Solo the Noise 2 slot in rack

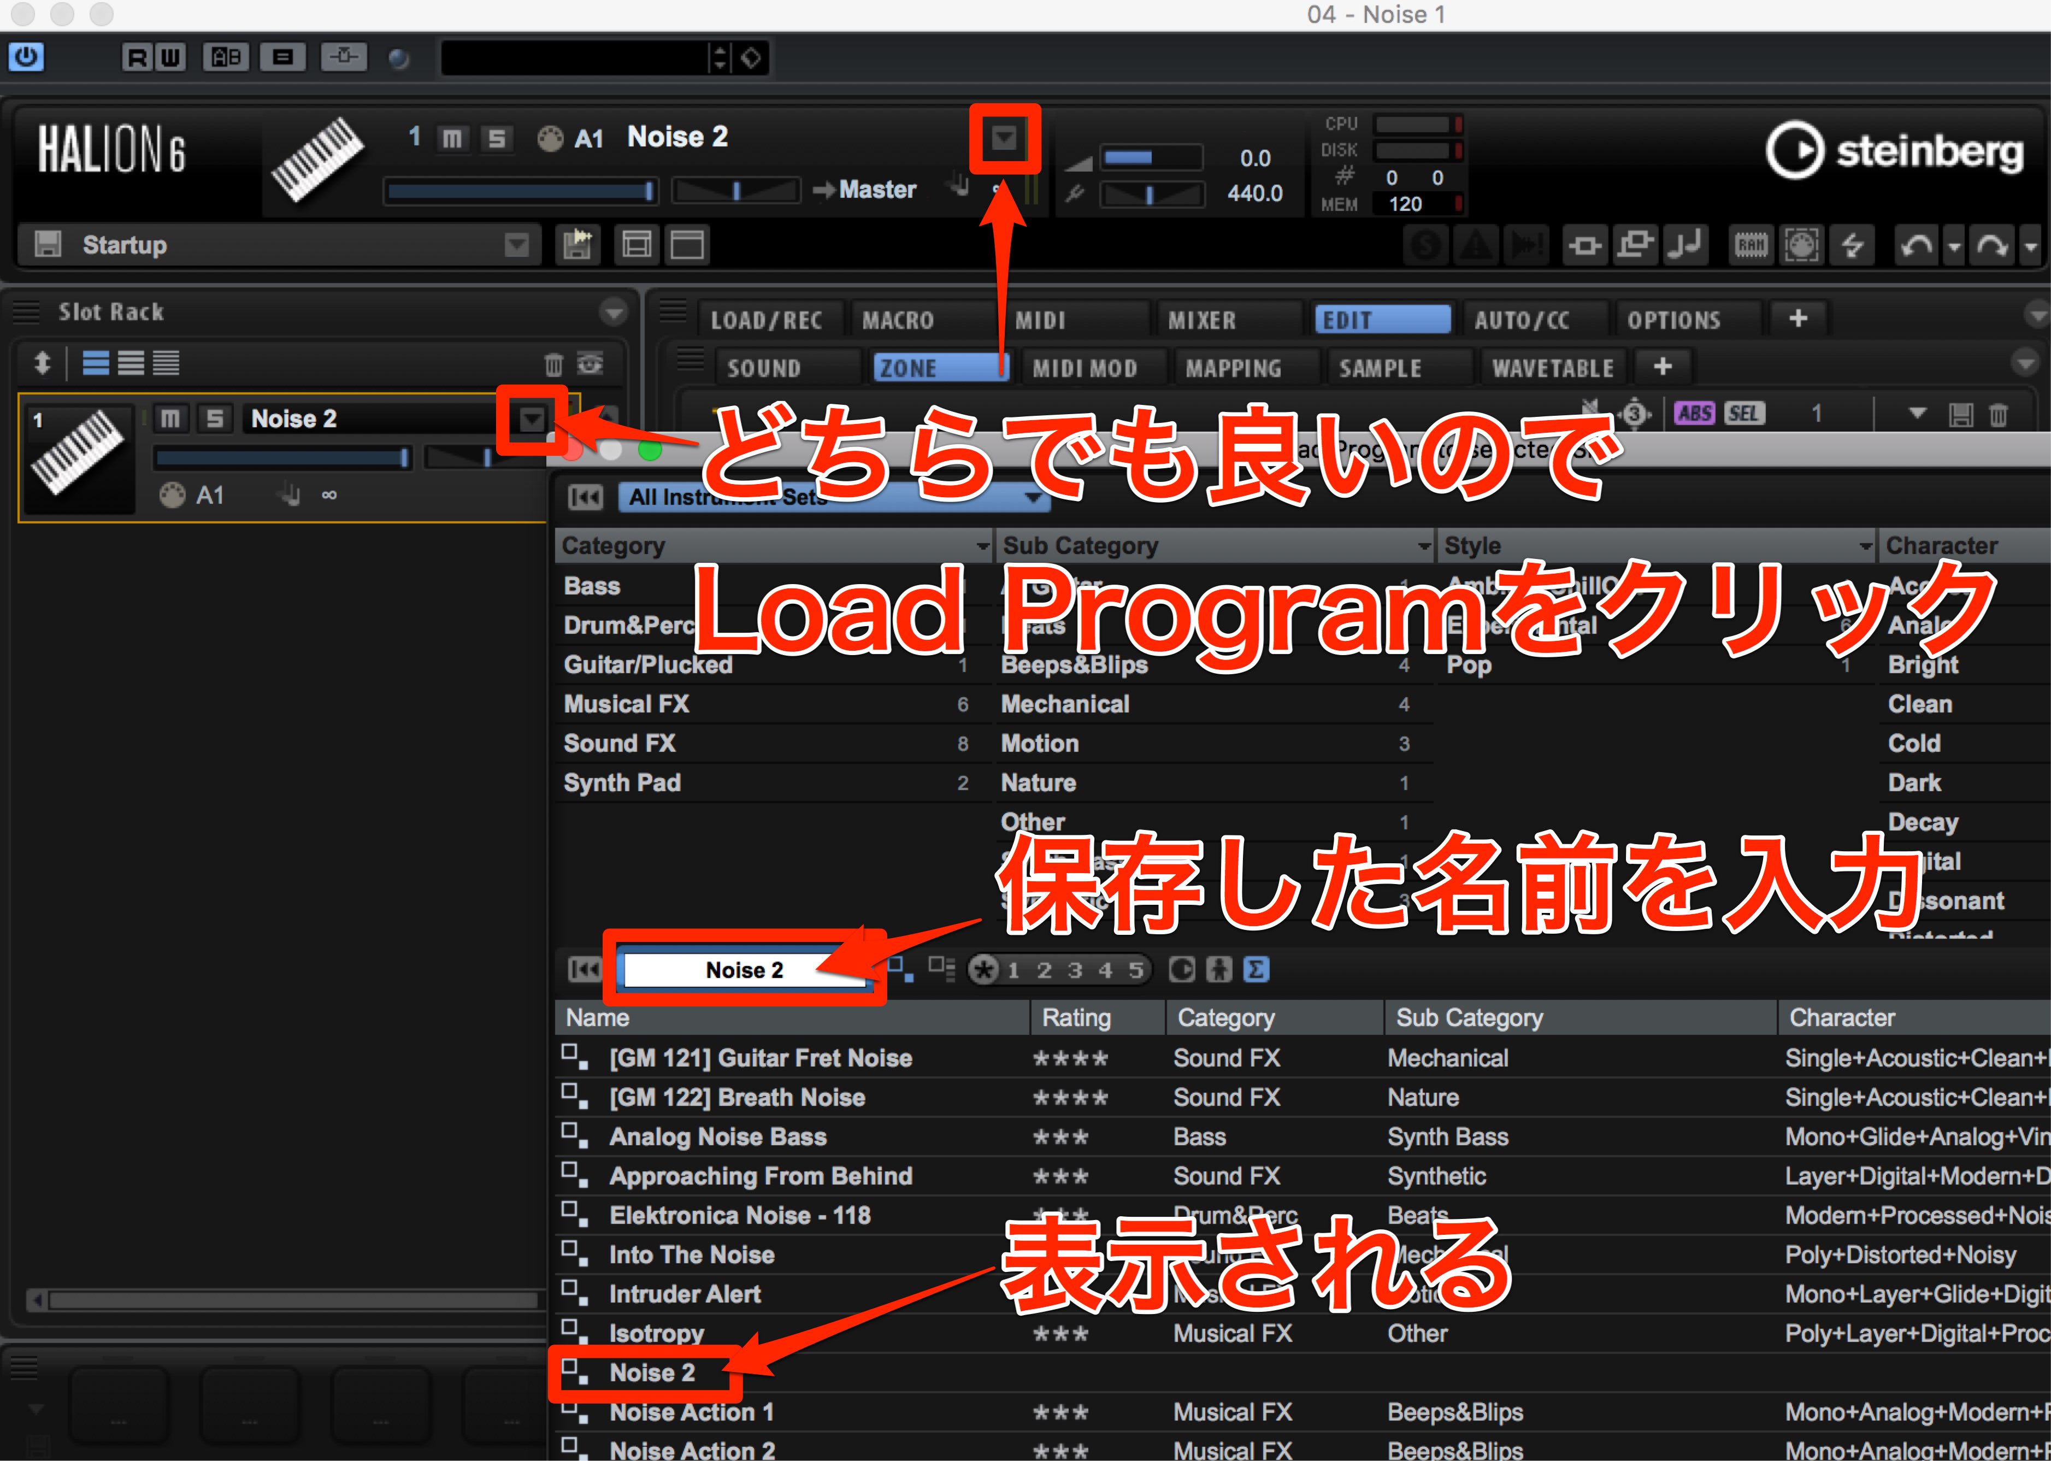[x=214, y=419]
